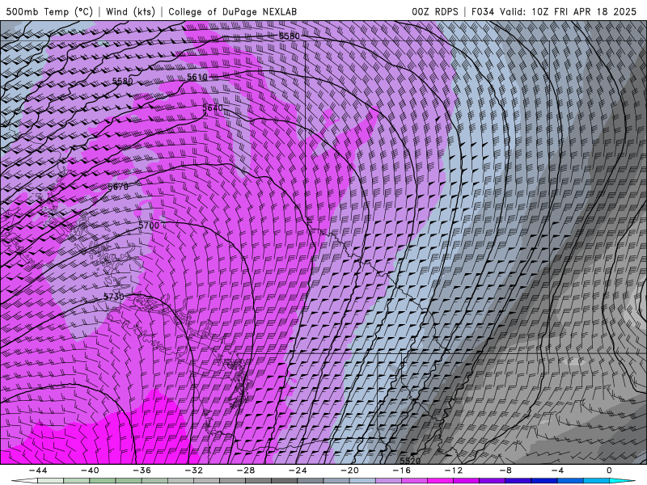Click the -44 temperature scale label
Screen dimensions: 647x485
pos(38,470)
